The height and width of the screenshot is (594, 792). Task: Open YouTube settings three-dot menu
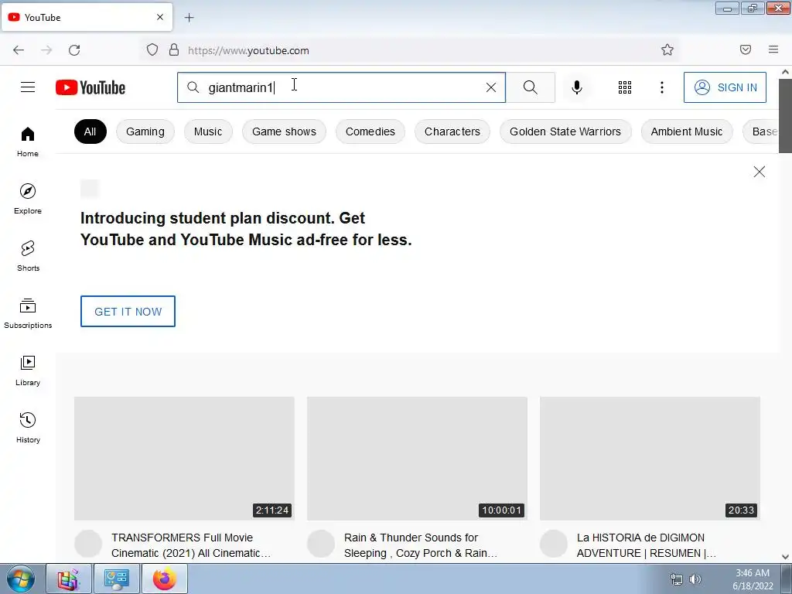tap(662, 87)
